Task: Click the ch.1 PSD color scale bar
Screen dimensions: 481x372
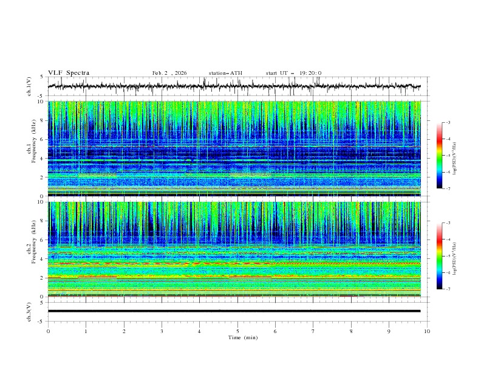Action: pos(439,156)
